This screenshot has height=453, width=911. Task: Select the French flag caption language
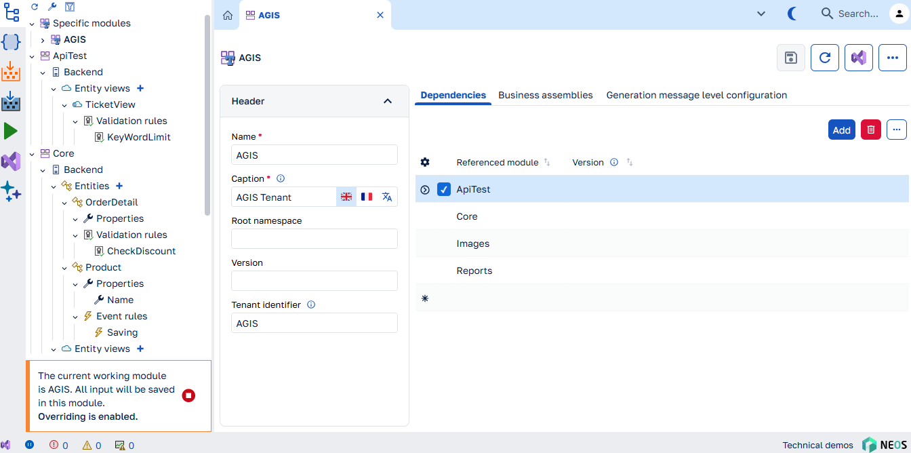tap(367, 197)
